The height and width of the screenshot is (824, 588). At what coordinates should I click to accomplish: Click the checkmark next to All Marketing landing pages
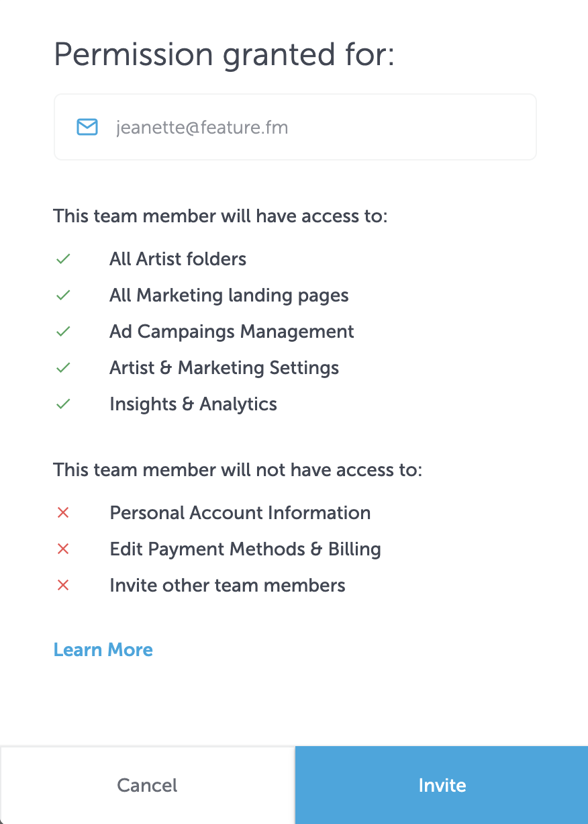[63, 295]
